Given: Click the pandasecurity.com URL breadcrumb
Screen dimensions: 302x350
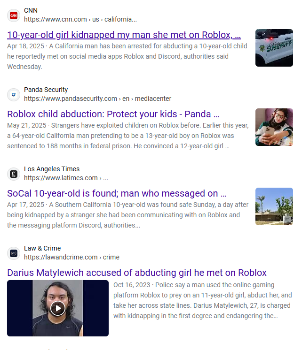Looking at the screenshot, I should [97, 99].
